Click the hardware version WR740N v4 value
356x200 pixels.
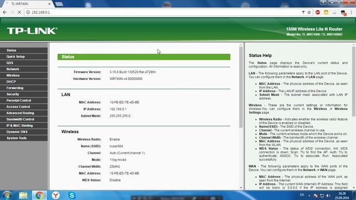pyautogui.click(x=126, y=79)
